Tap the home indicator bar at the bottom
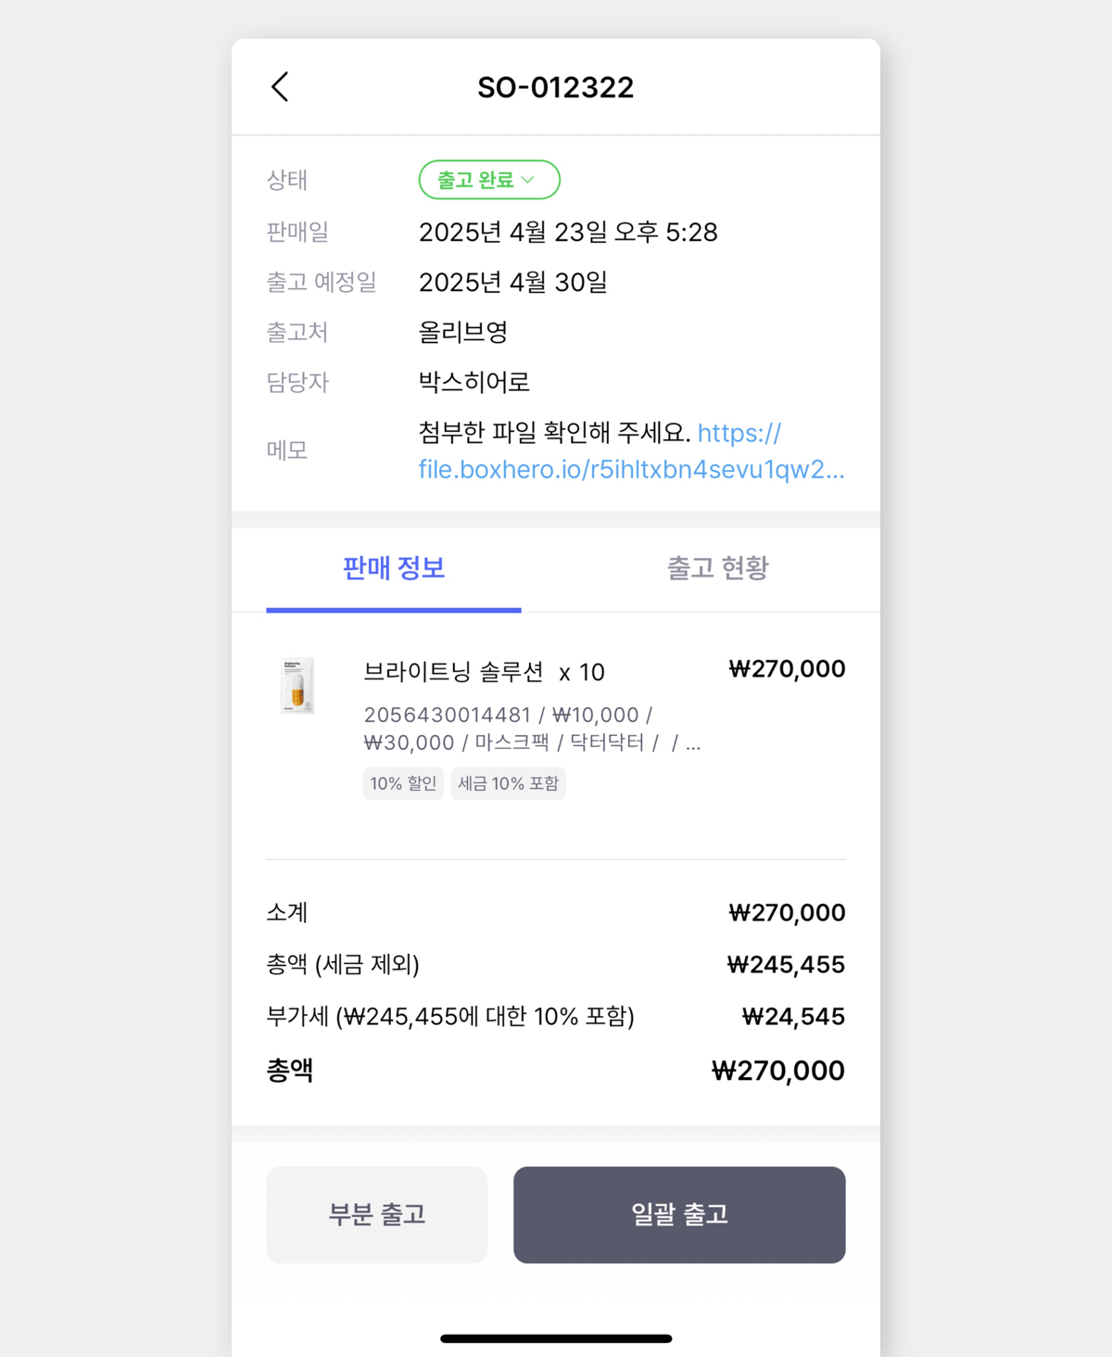The width and height of the screenshot is (1112, 1357). (556, 1338)
